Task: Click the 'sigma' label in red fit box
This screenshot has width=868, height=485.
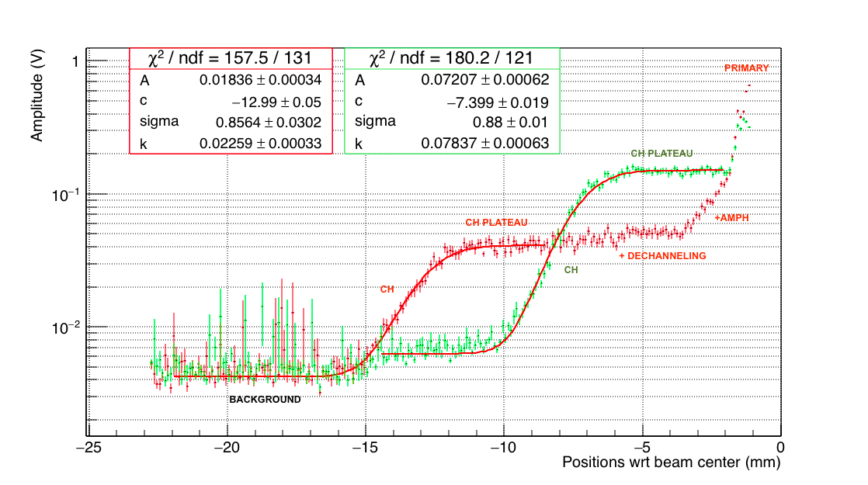Action: pyautogui.click(x=159, y=122)
